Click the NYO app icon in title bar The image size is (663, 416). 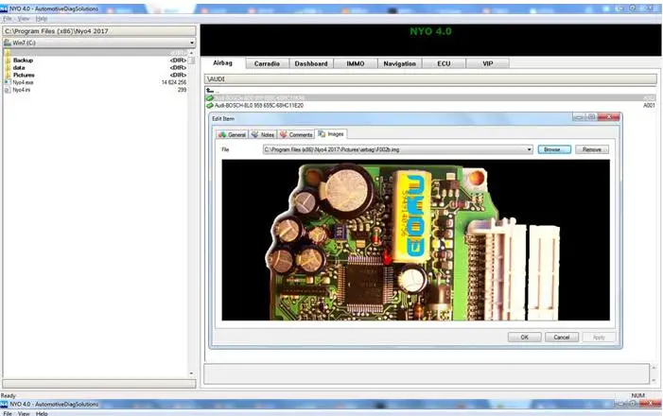4,9
